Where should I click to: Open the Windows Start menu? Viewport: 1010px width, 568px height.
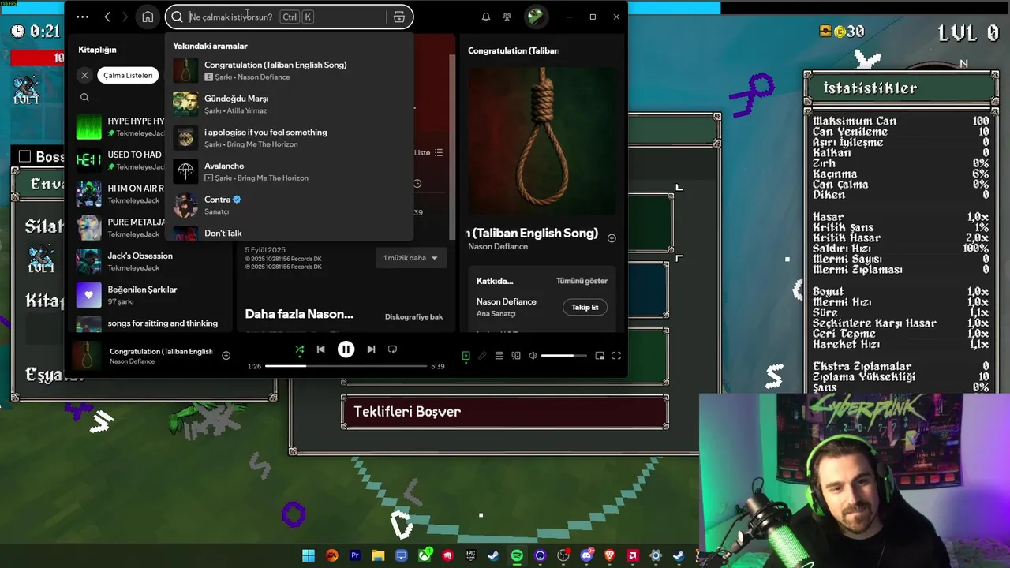click(309, 555)
